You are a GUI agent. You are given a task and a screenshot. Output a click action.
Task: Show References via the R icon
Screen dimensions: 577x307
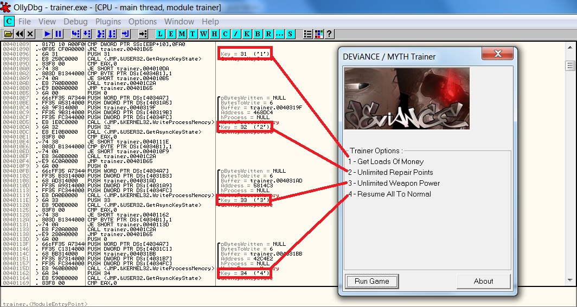268,34
